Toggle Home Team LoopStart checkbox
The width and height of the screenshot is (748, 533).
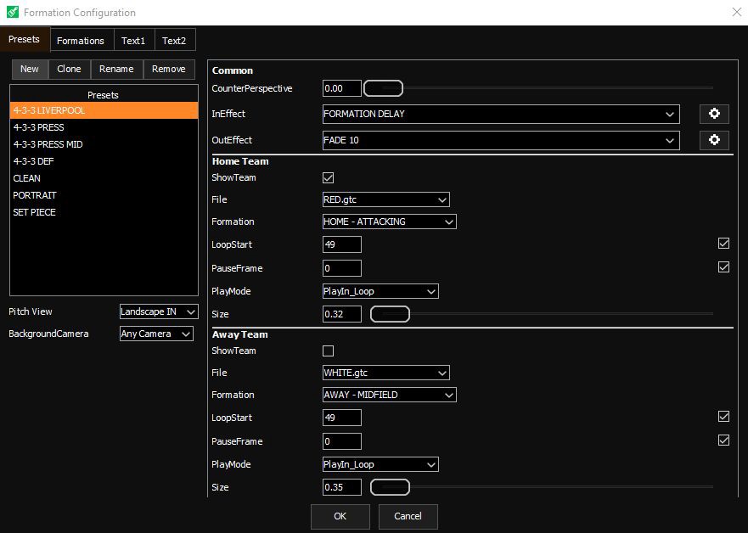point(723,244)
